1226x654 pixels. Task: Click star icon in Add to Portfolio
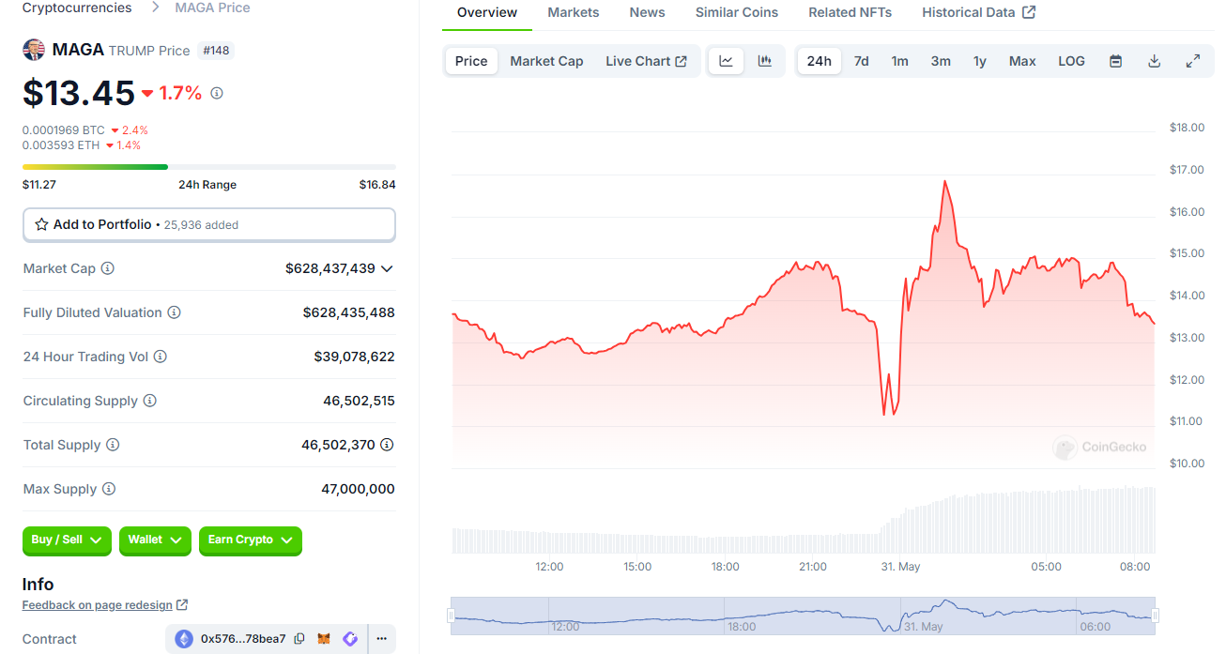pyautogui.click(x=41, y=225)
